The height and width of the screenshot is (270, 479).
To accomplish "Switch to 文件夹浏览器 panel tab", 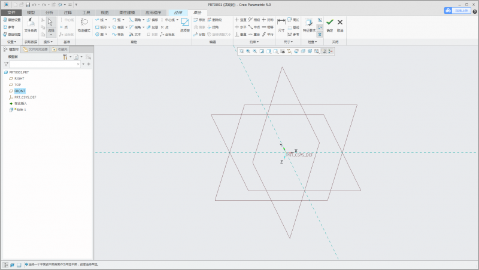I will tap(35, 49).
